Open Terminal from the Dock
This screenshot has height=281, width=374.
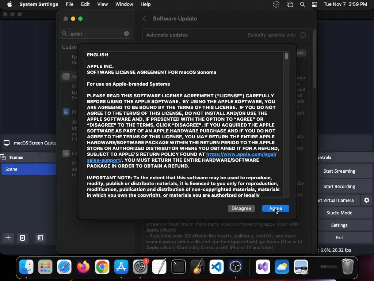click(x=178, y=267)
